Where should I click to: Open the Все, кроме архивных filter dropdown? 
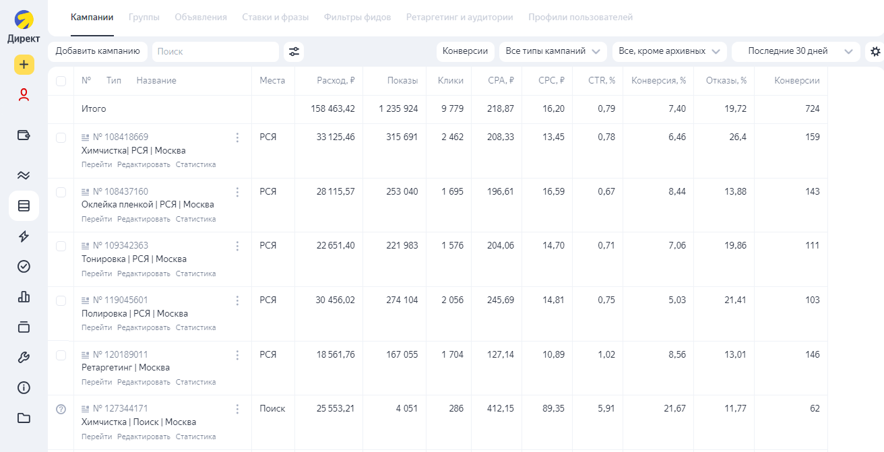pyautogui.click(x=669, y=51)
